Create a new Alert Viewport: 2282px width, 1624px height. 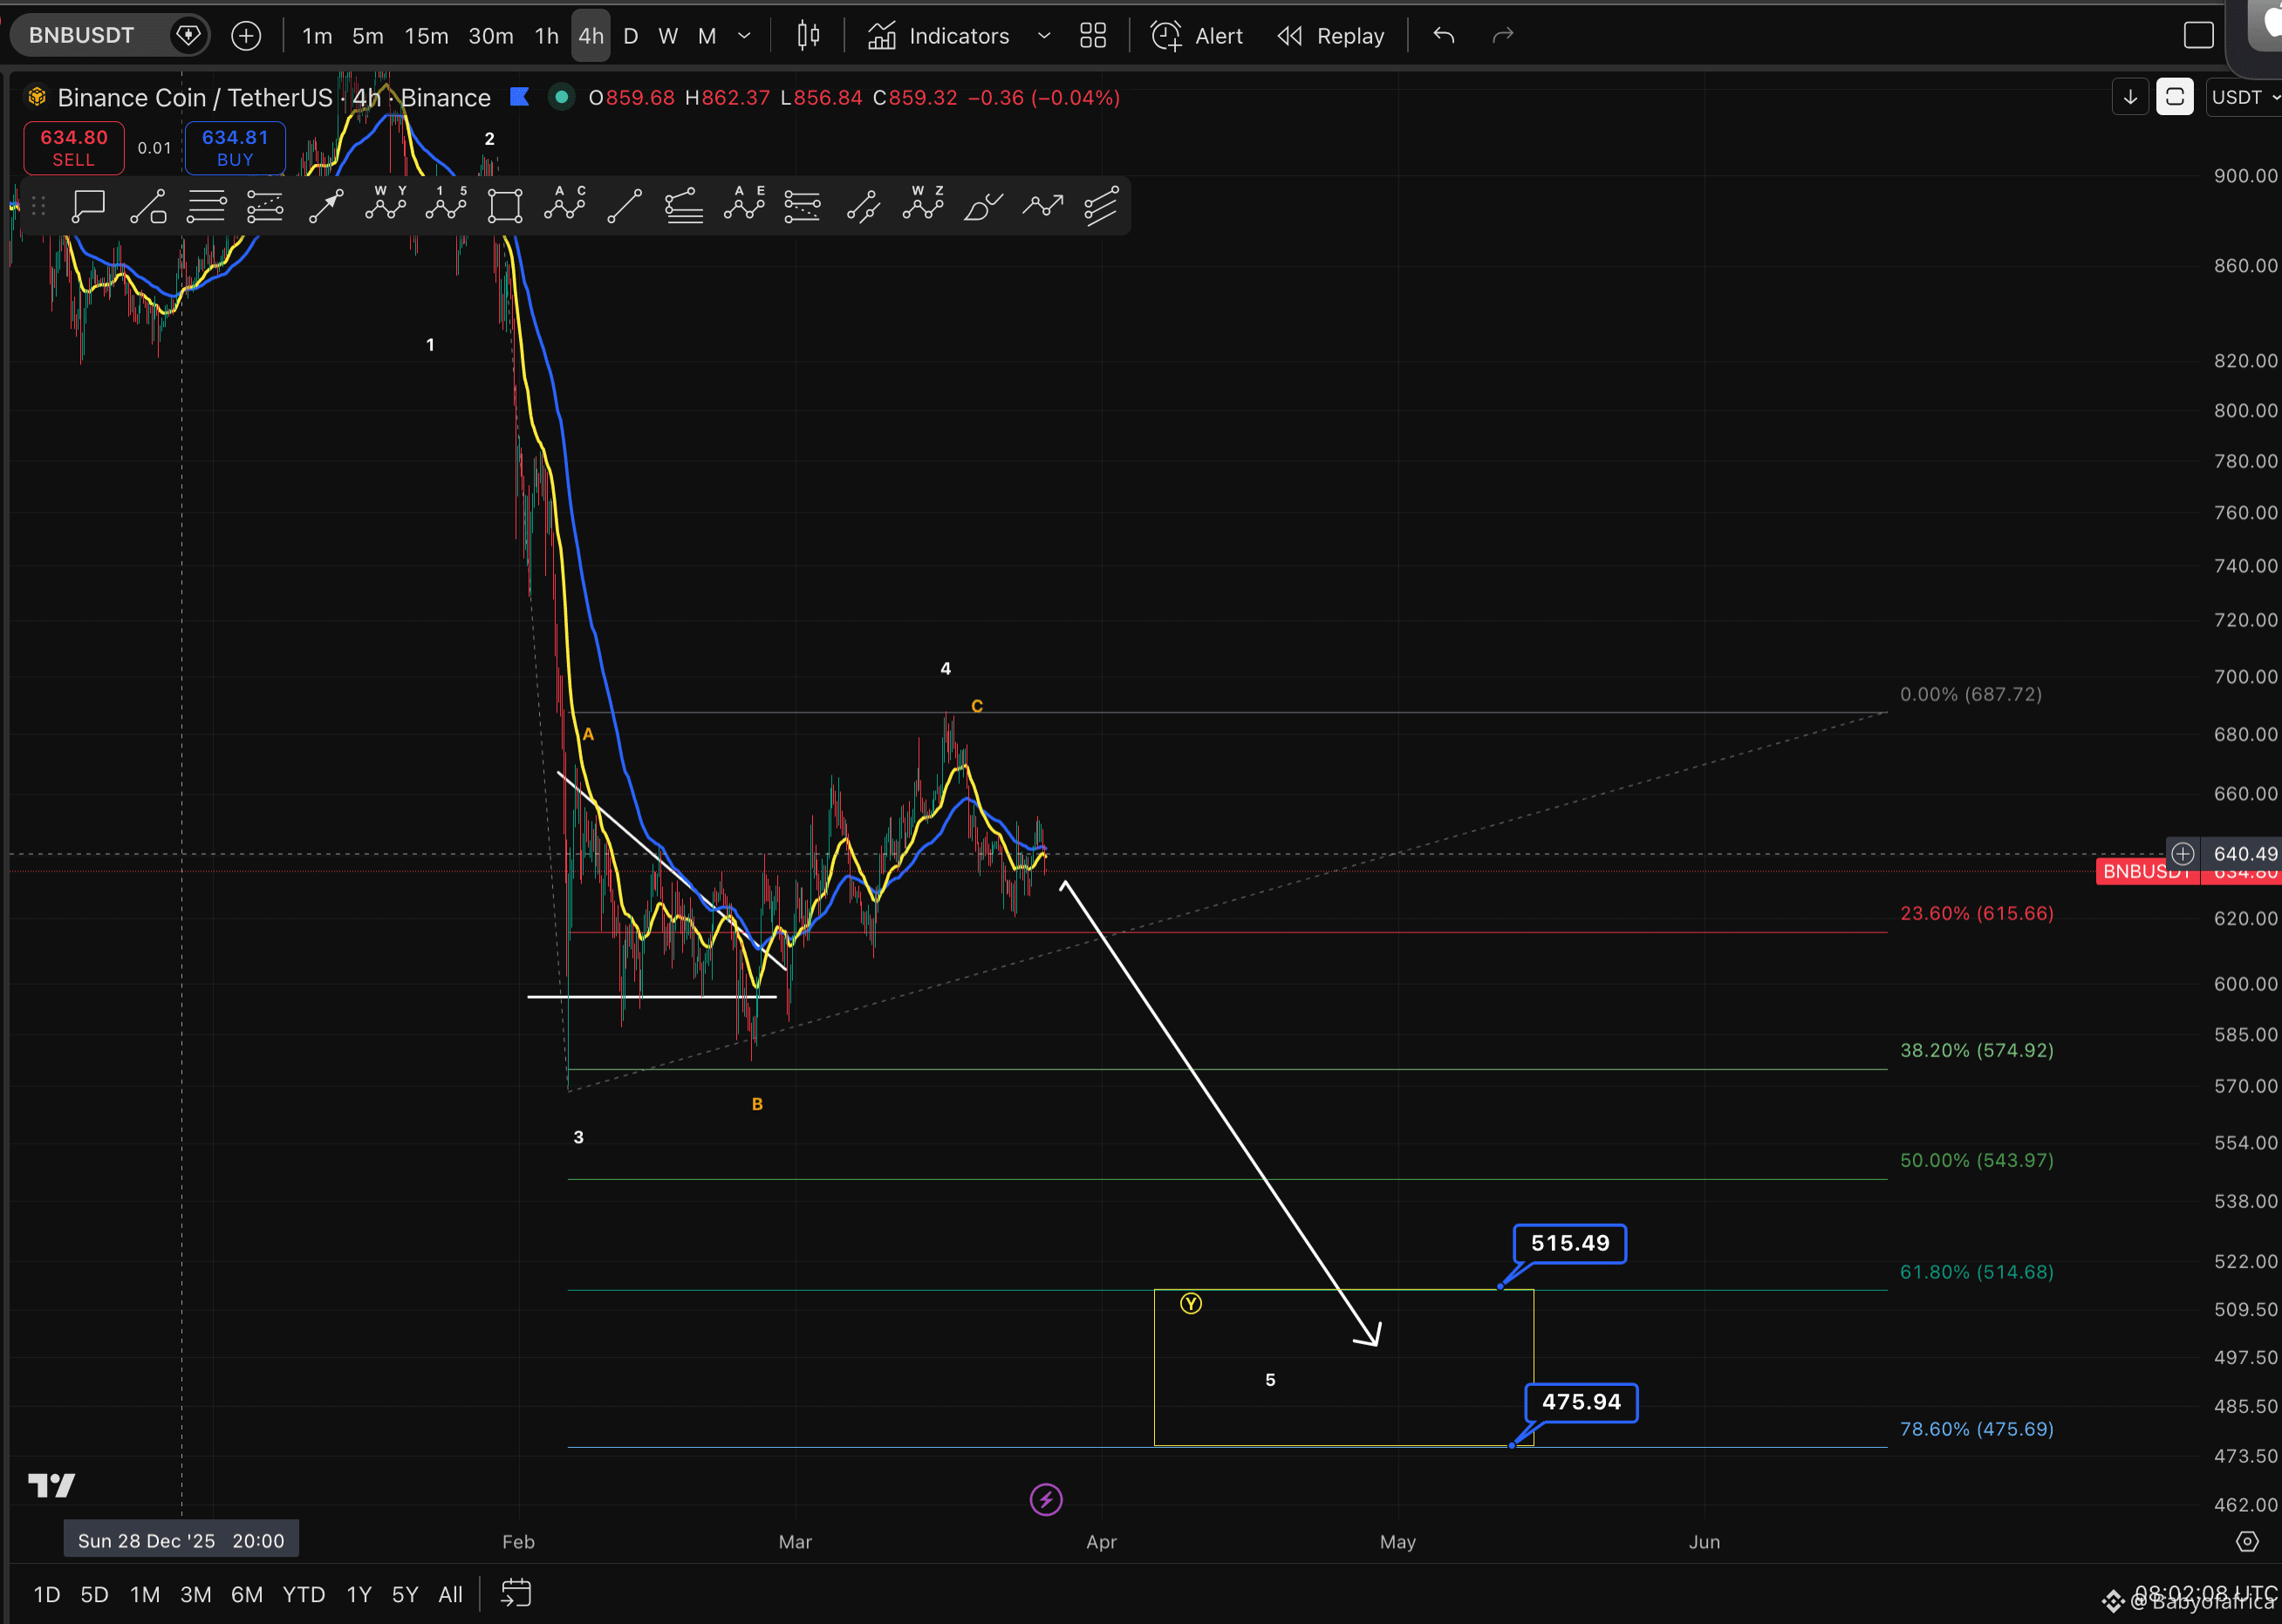click(x=1197, y=36)
